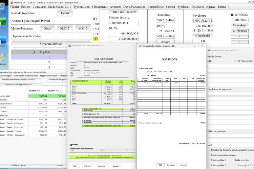The height and width of the screenshot is (169, 254).
Task: Toggle the Centrage Bas 1 checkbox
Action: 209,160
